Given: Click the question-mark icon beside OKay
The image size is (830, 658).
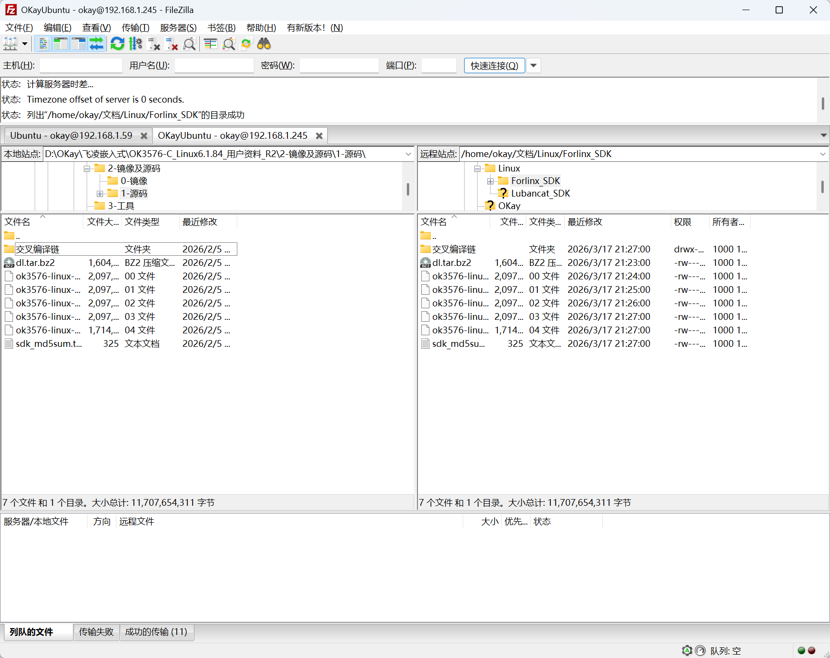Looking at the screenshot, I should pyautogui.click(x=490, y=206).
